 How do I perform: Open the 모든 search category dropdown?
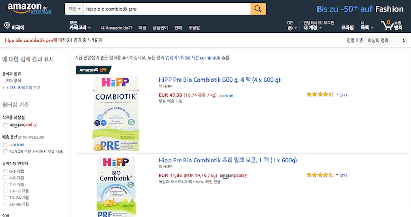tap(74, 9)
